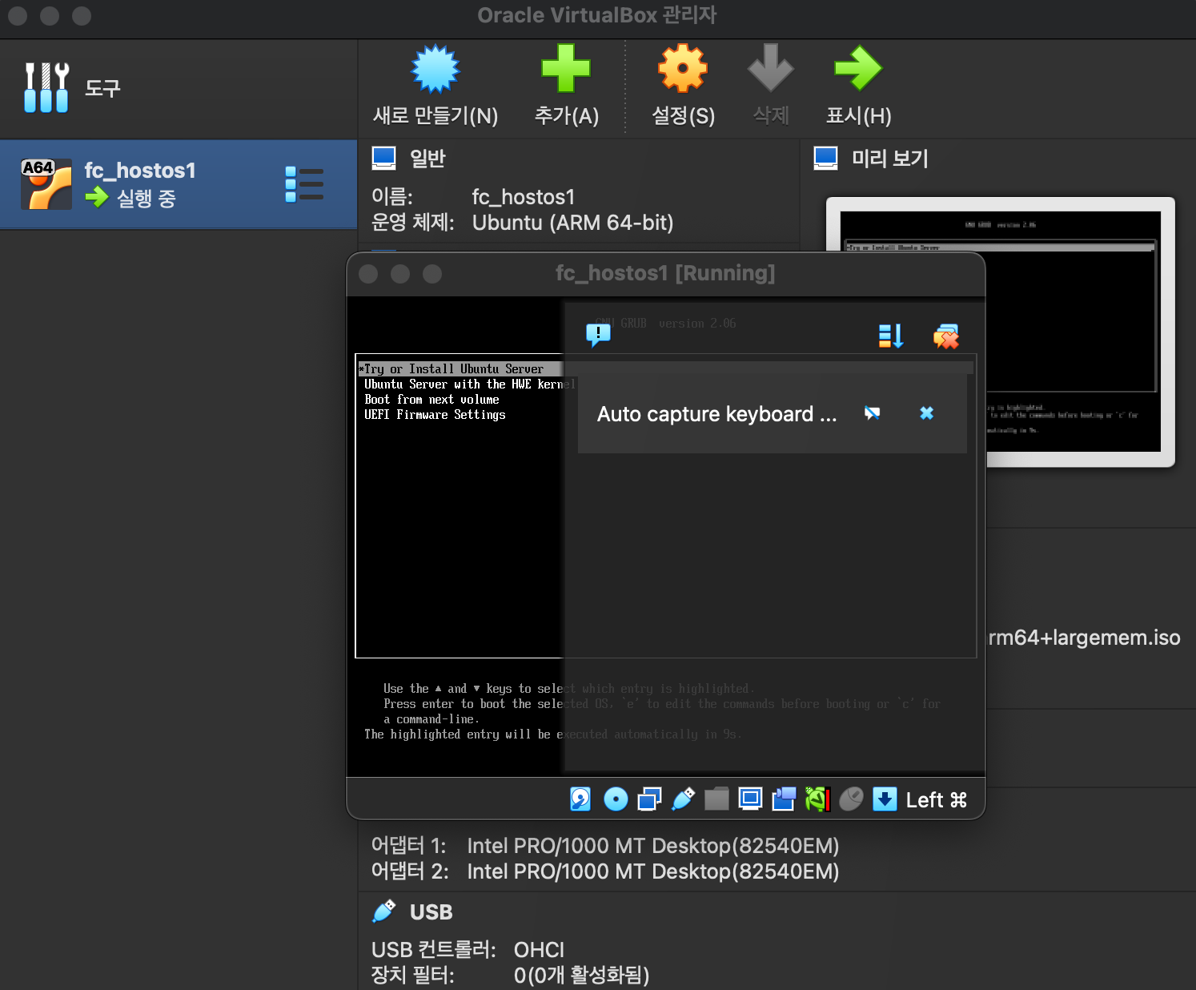Screen dimensions: 1196x990
Task: Click the hard disk activity status icon
Action: pos(580,799)
